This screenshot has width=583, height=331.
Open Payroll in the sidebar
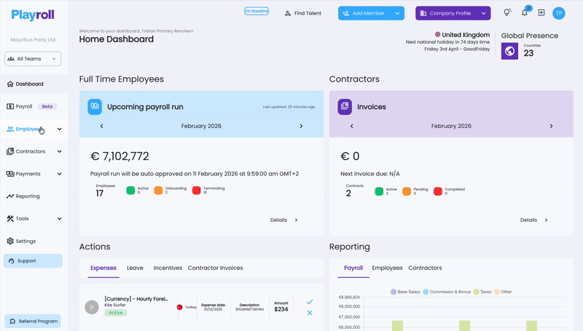[24, 106]
